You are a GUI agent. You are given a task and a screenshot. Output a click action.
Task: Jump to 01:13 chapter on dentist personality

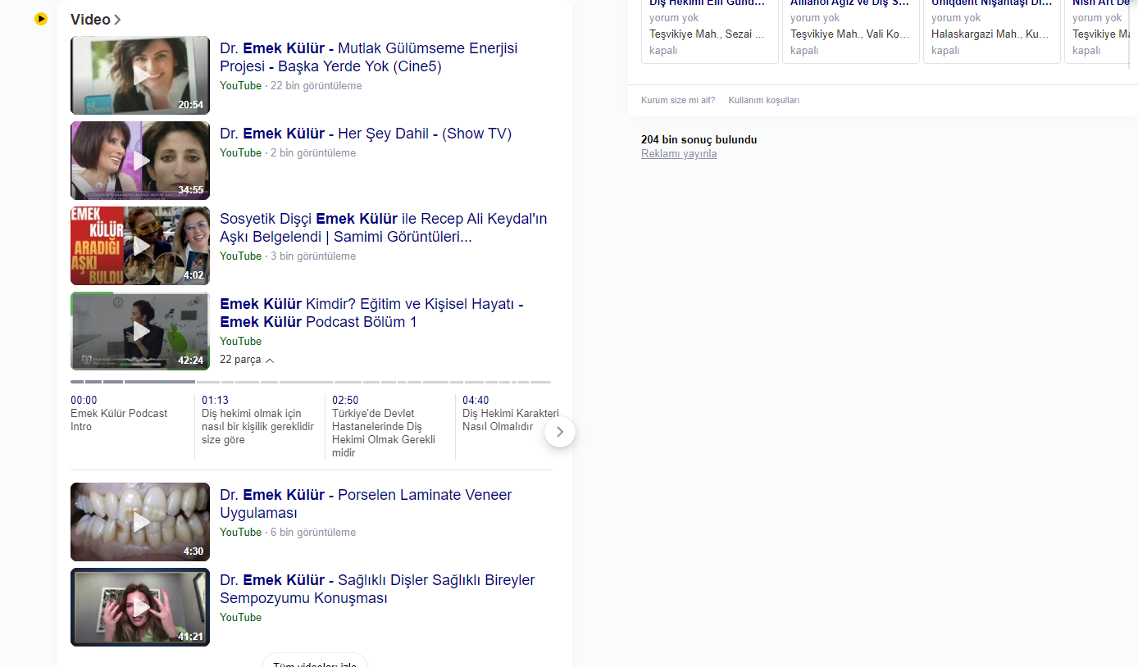pyautogui.click(x=260, y=420)
